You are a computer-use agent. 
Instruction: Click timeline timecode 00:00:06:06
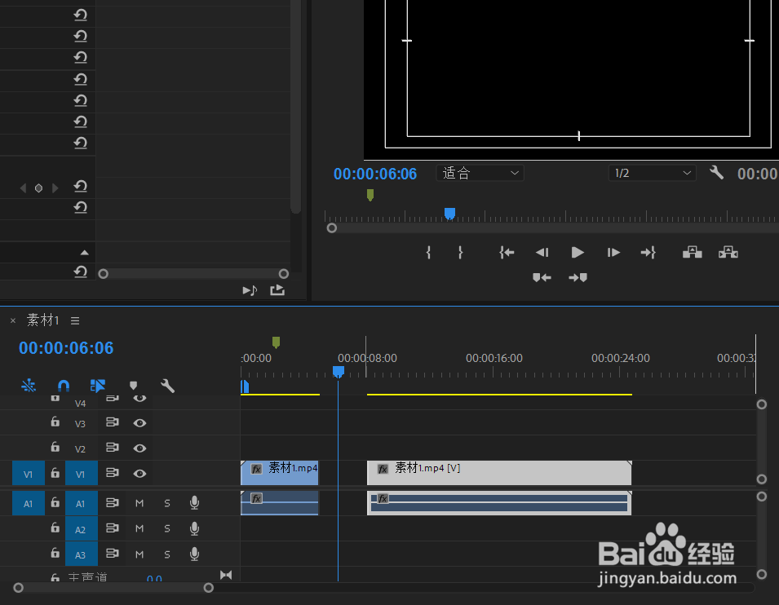coord(66,347)
